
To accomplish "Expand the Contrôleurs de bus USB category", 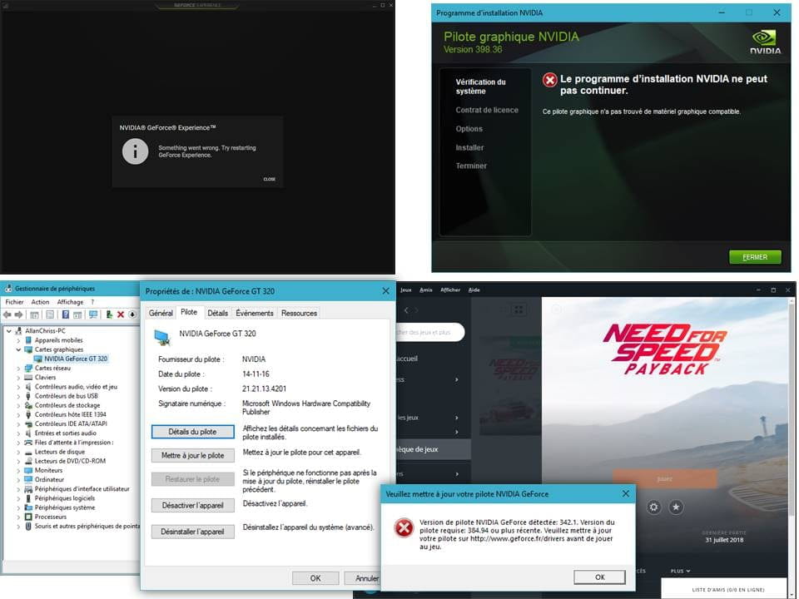I will point(18,396).
